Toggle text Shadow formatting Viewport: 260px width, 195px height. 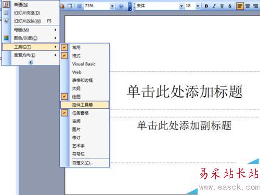point(230,6)
